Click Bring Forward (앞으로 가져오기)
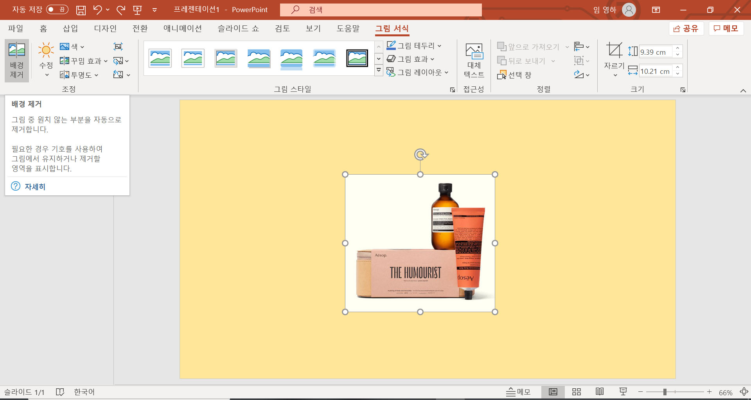The height and width of the screenshot is (400, 751). click(x=528, y=47)
